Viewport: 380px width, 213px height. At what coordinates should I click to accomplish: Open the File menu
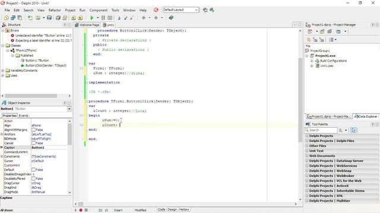pyautogui.click(x=7, y=10)
